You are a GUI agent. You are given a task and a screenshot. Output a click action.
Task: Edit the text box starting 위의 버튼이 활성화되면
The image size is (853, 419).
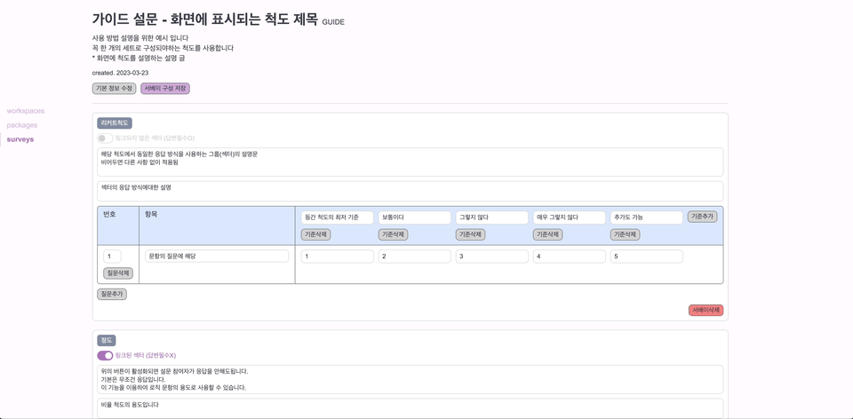pyautogui.click(x=411, y=379)
